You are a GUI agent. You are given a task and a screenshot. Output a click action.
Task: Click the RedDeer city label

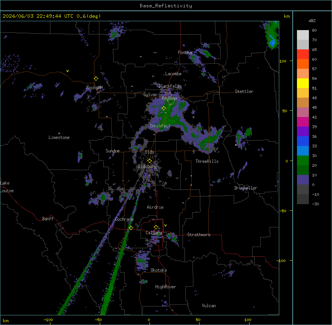coord(170,98)
